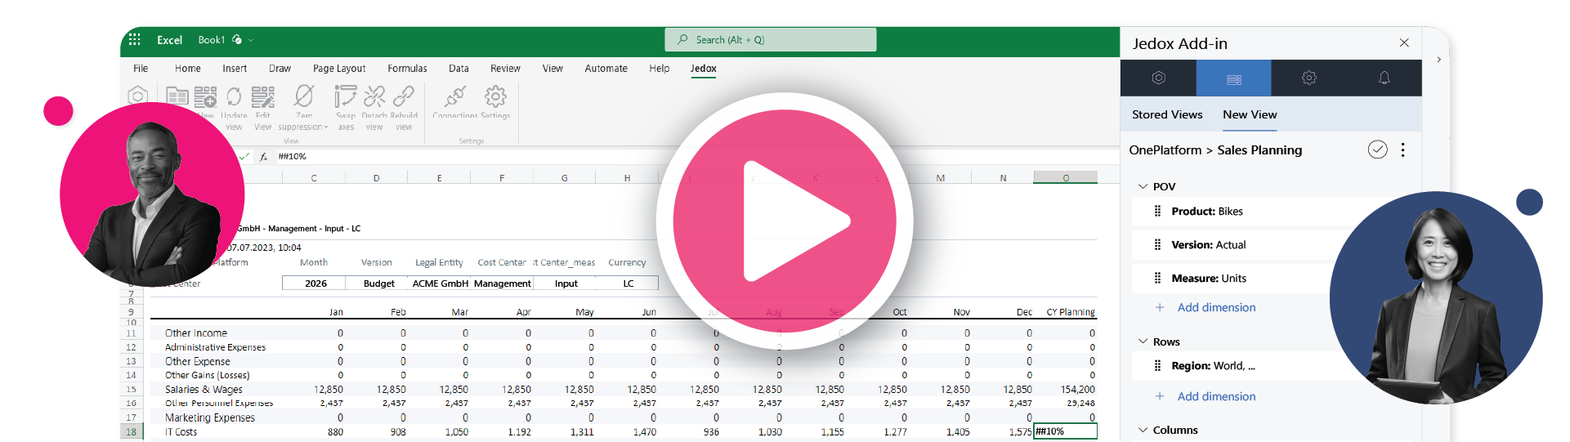Select the New View tab
1570x442 pixels.
[x=1250, y=114]
